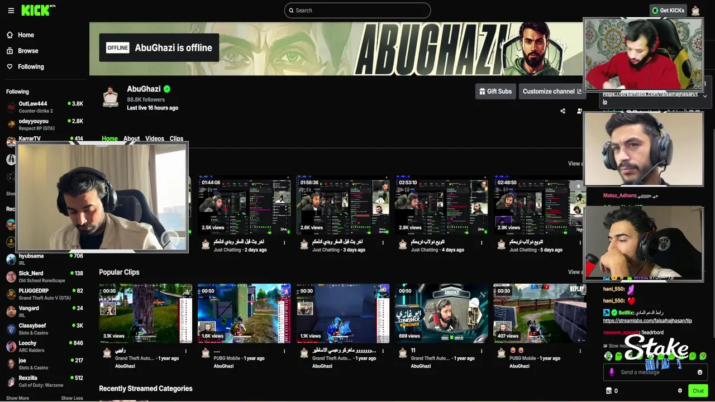Image resolution: width=715 pixels, height=402 pixels.
Task: Click the AbuGhazi channel avatar
Action: [x=111, y=98]
